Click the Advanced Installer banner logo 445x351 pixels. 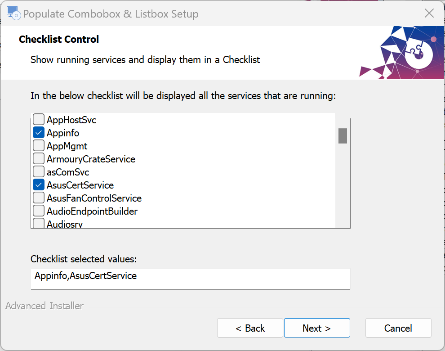[x=401, y=53]
